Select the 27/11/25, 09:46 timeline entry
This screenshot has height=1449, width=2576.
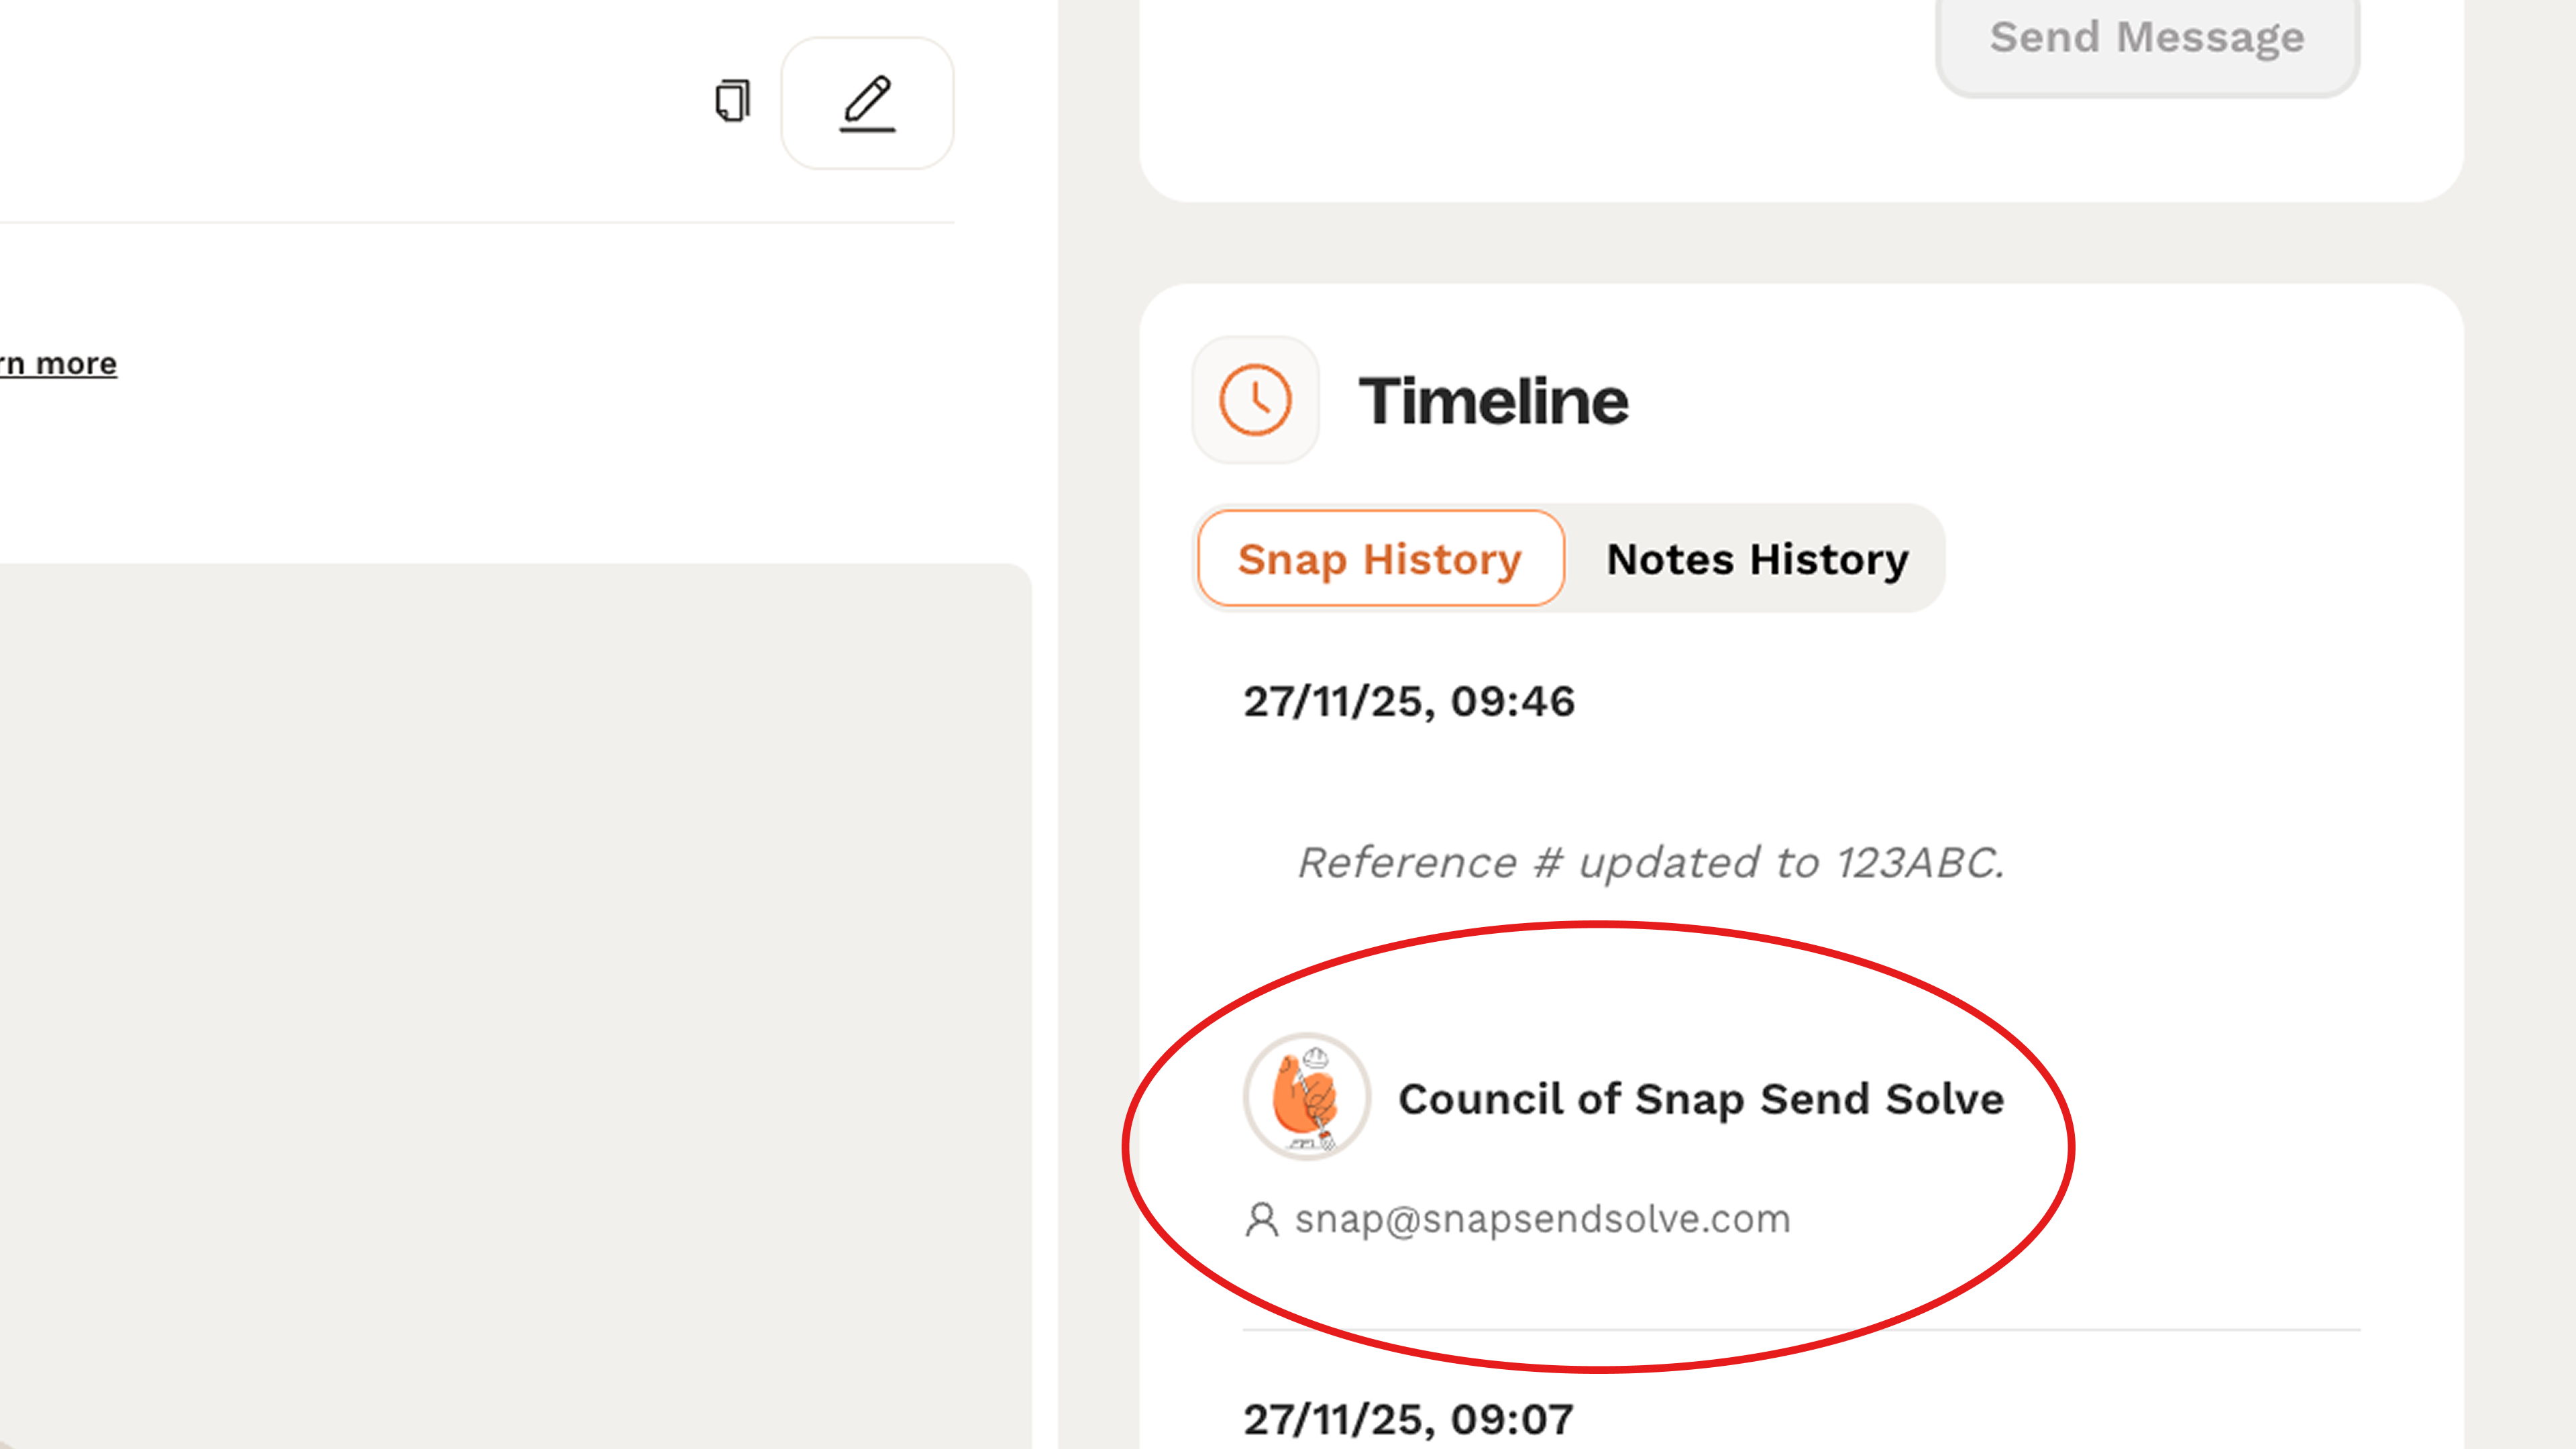pos(1409,701)
